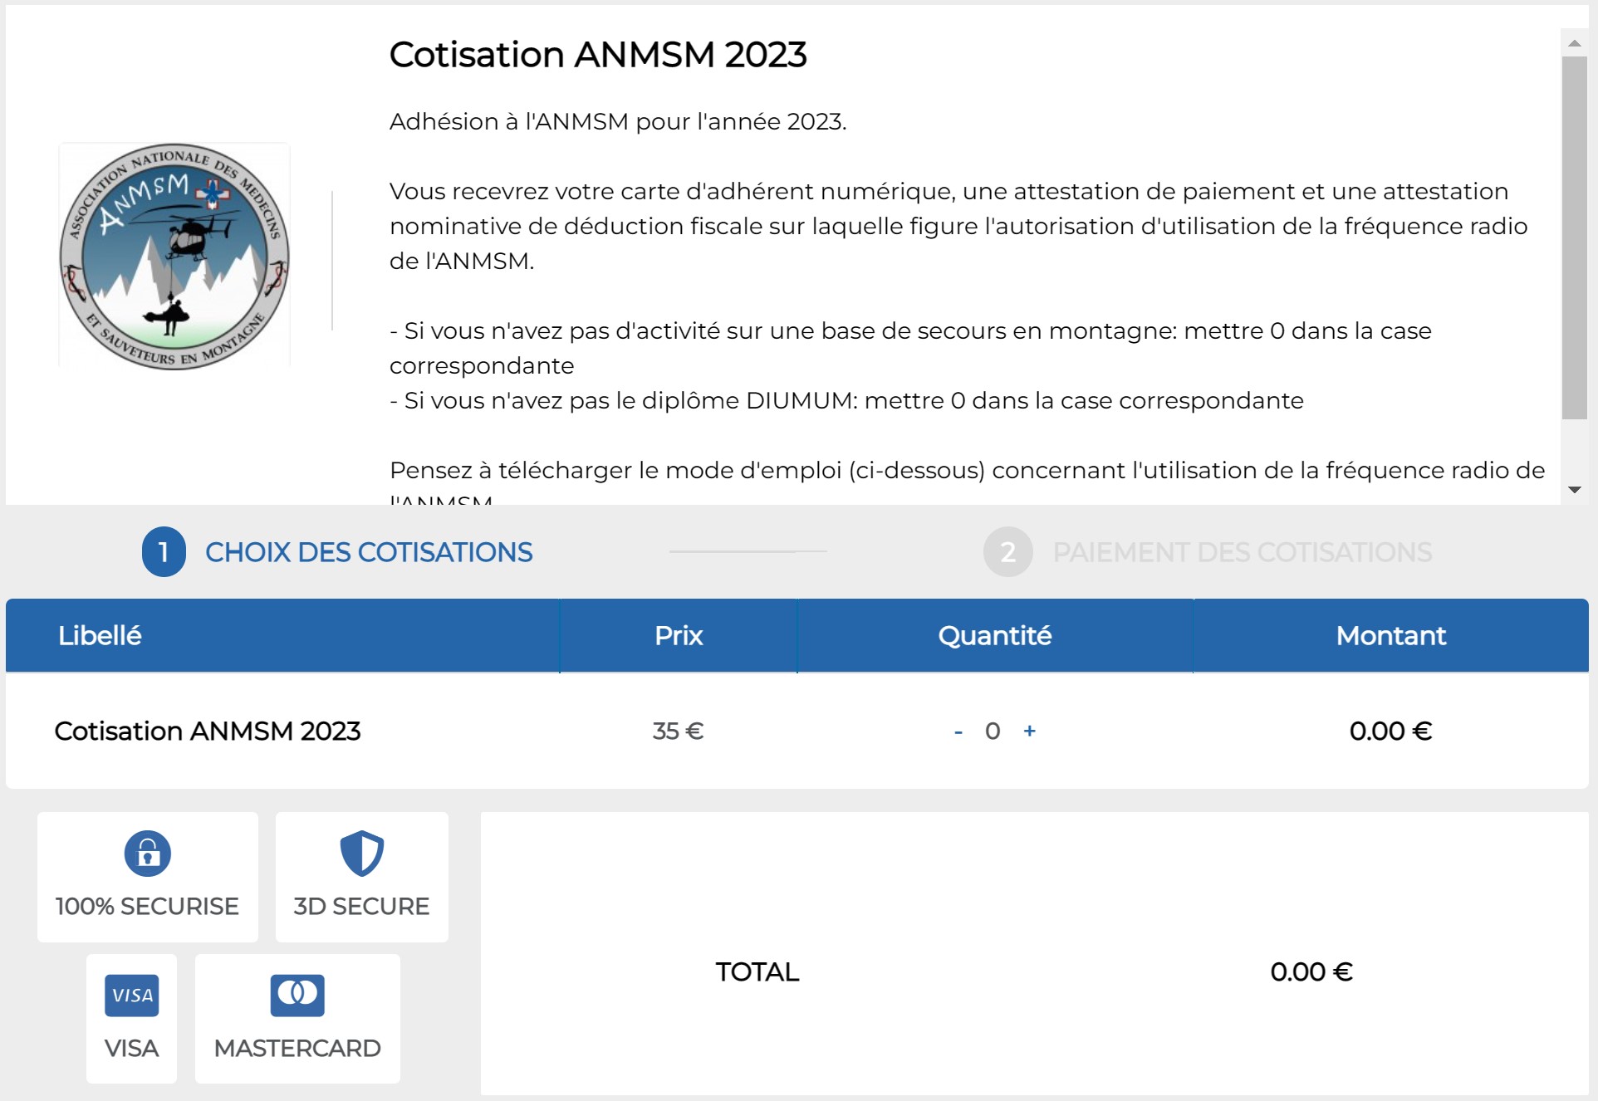
Task: Increase quantity with the plus button
Action: tap(1030, 731)
